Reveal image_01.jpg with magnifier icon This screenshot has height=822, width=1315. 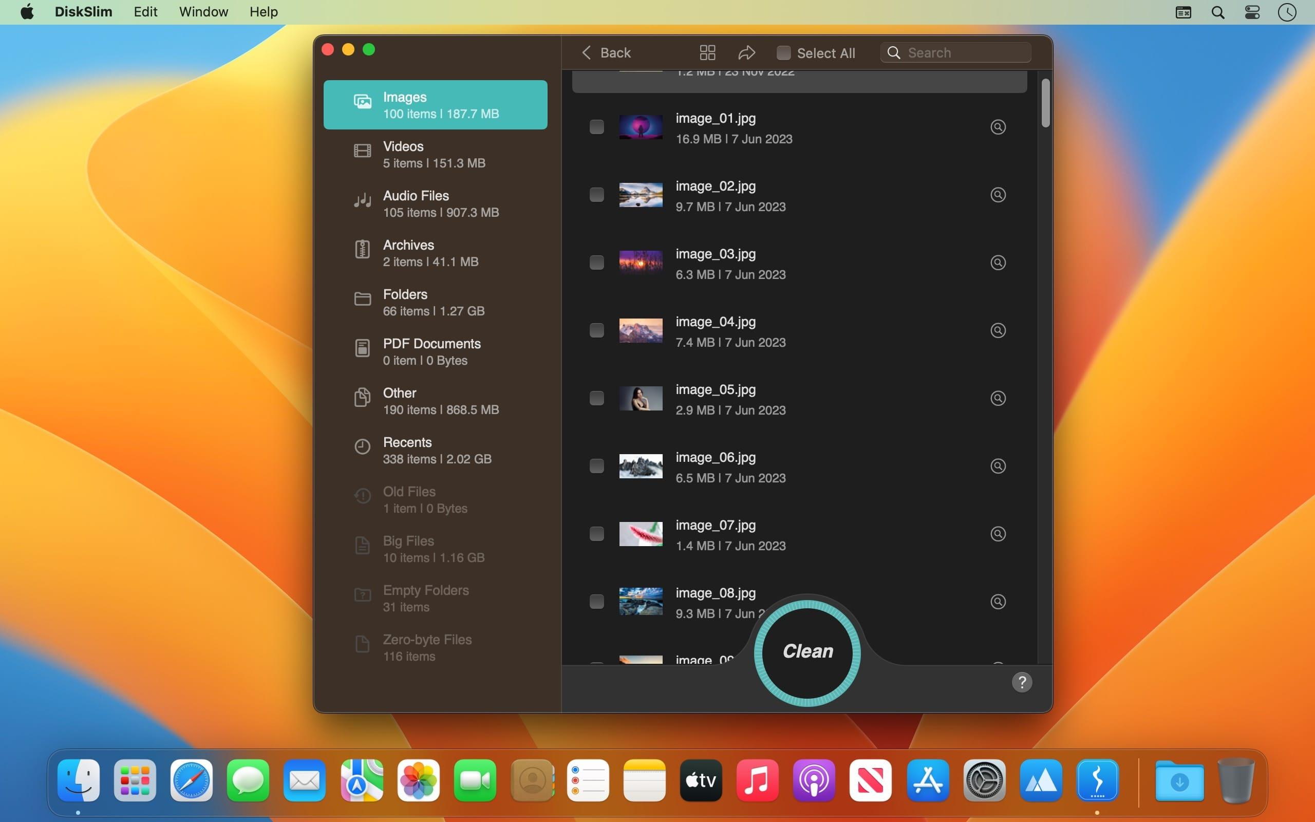(x=998, y=127)
